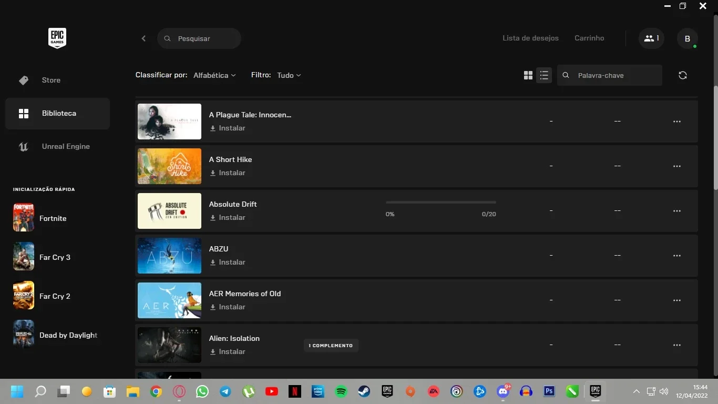The width and height of the screenshot is (718, 404).
Task: Click the "0/20" achievements count
Action: pos(489,214)
